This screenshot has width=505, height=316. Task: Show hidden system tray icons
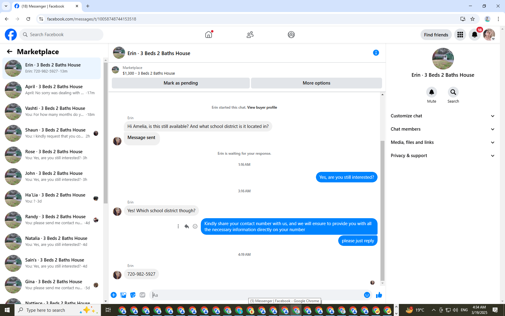coord(433,310)
